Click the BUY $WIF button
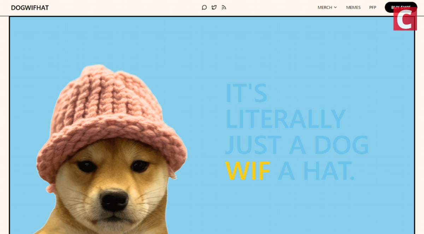The height and width of the screenshot is (234, 424). [400, 7]
